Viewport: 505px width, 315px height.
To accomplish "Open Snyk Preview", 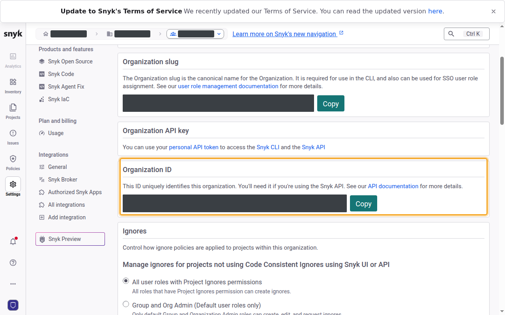I will pyautogui.click(x=70, y=239).
